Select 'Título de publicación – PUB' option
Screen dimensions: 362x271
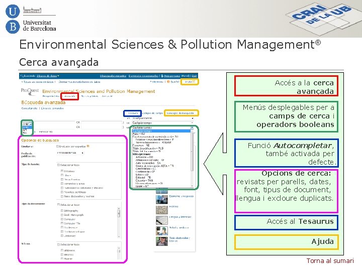(x=148, y=149)
